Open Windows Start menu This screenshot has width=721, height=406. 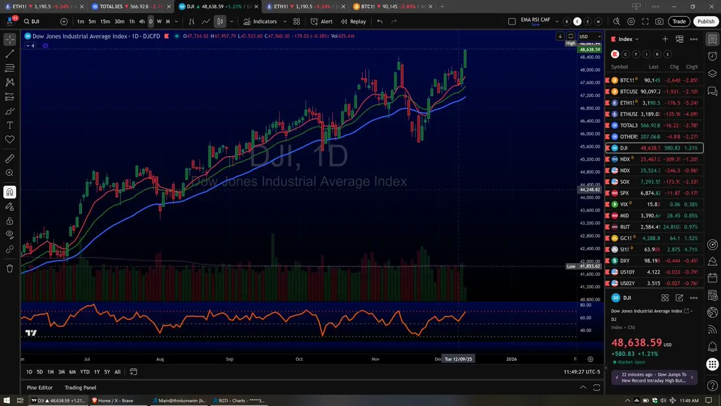point(7,400)
